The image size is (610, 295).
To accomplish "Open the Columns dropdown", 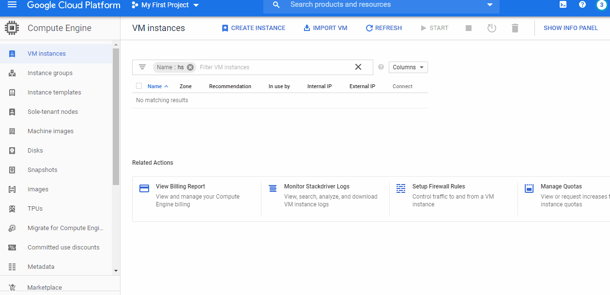I will coord(408,67).
